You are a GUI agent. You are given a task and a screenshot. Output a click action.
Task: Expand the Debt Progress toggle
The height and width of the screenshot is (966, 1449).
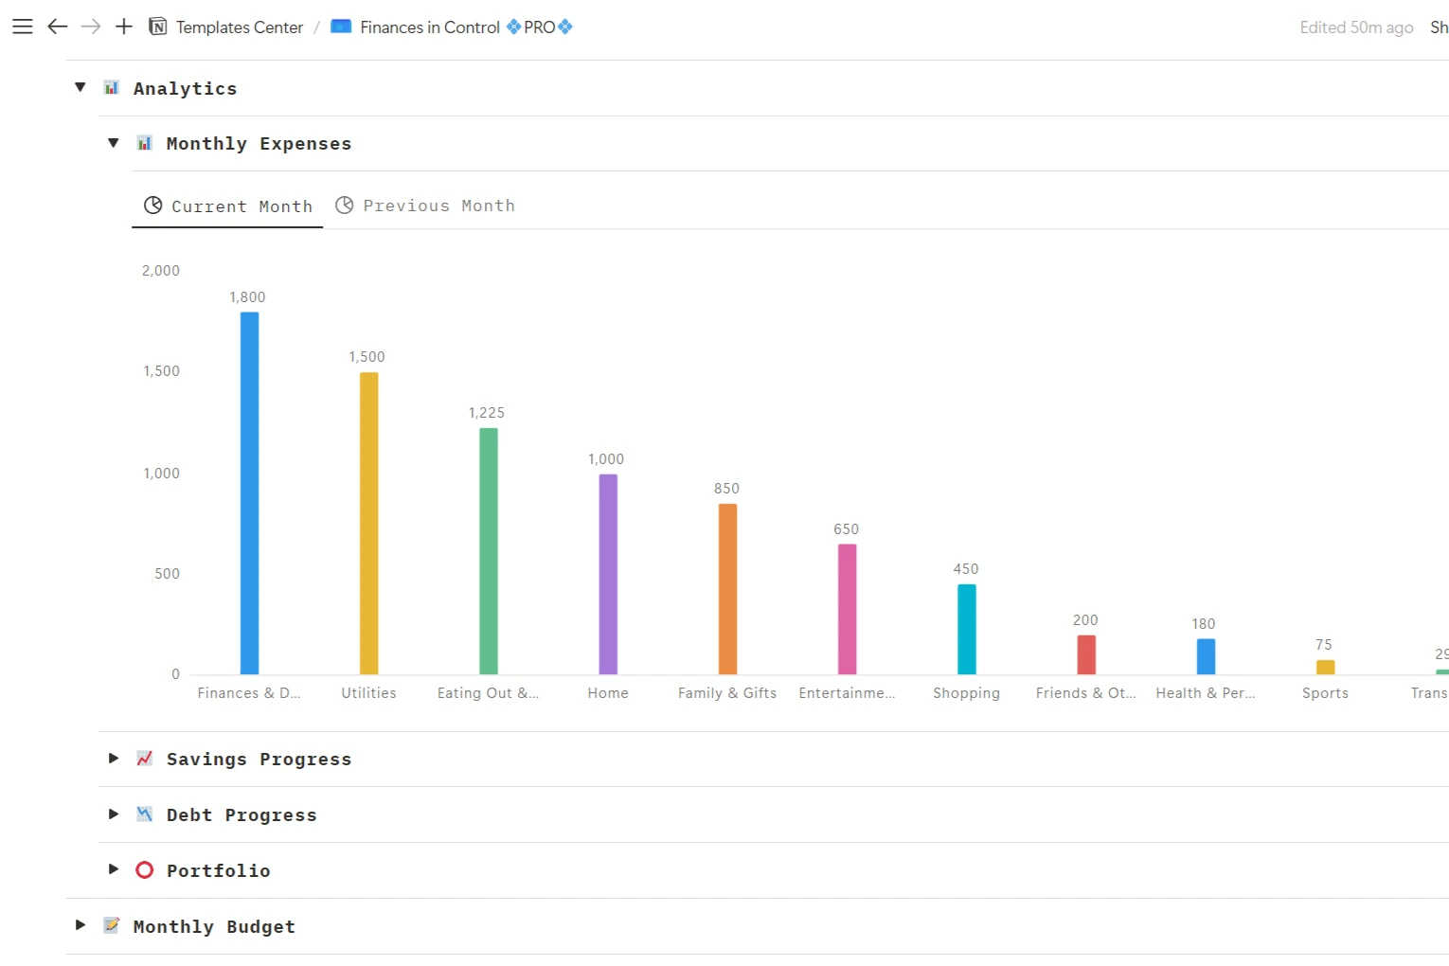pos(114,814)
